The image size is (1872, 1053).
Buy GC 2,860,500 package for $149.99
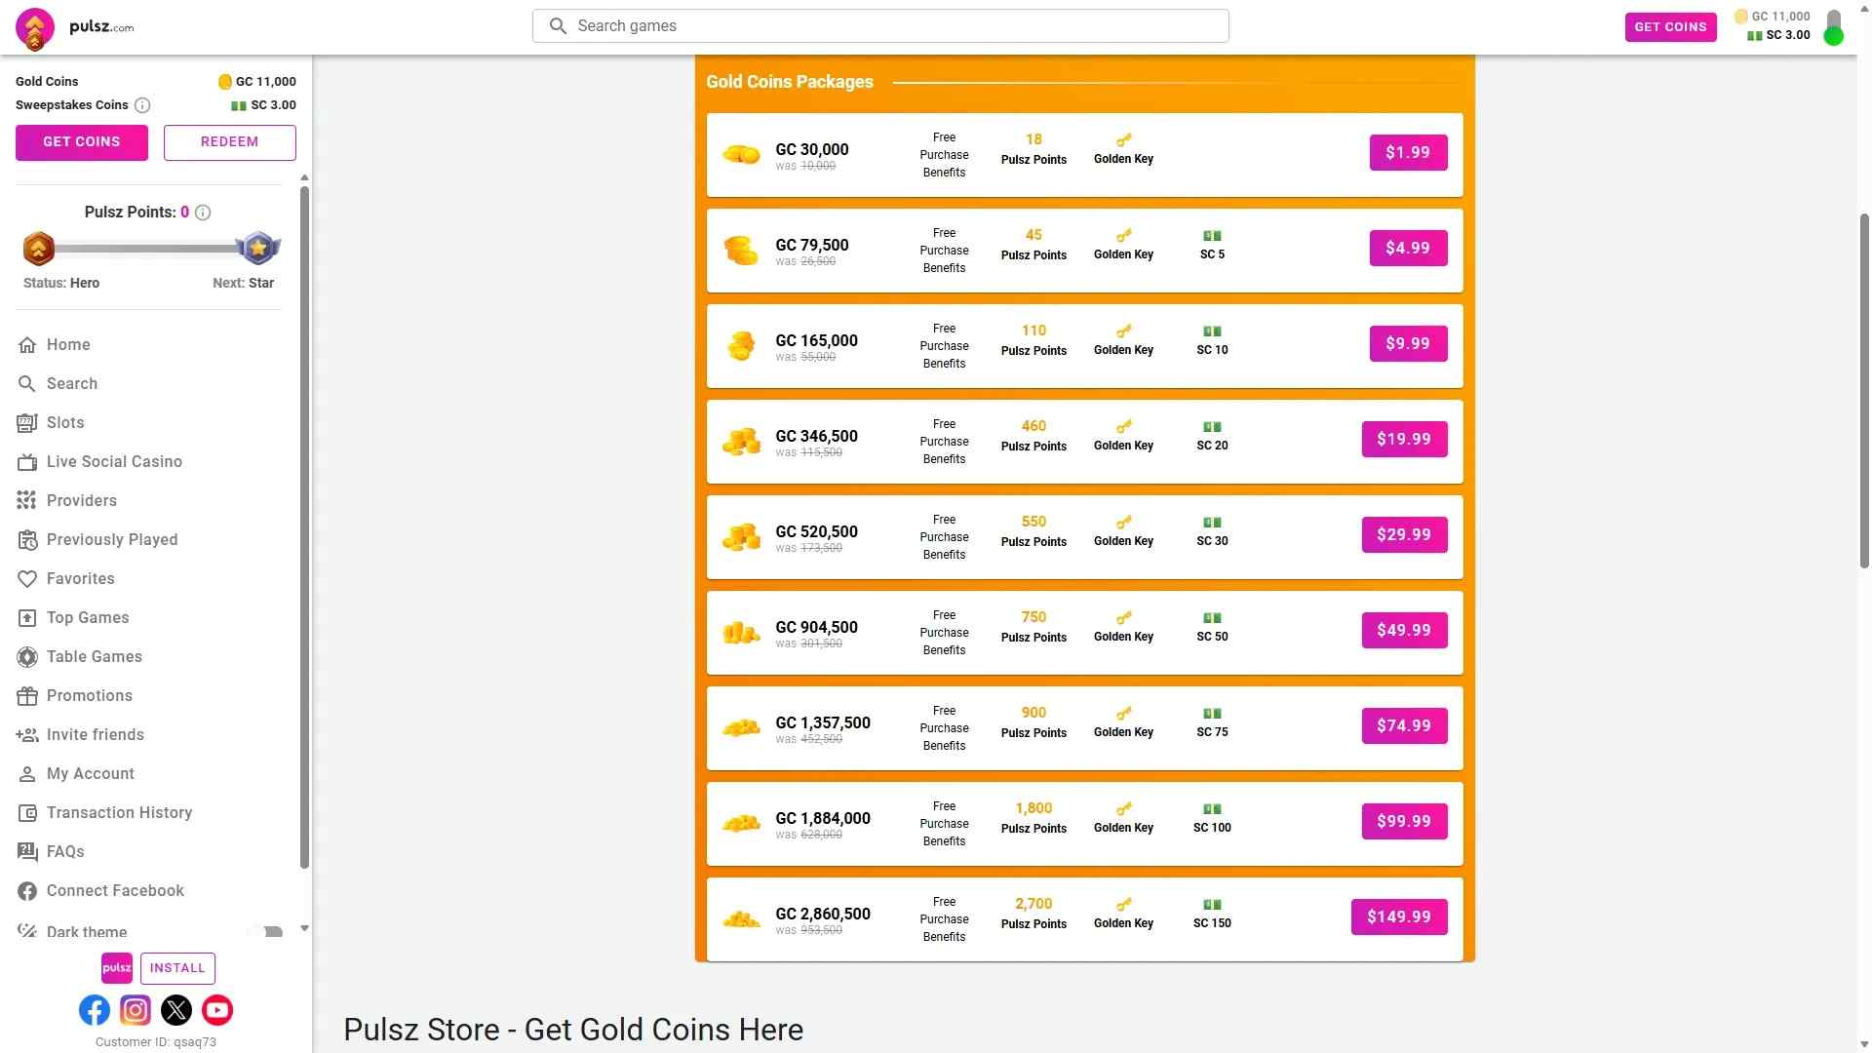point(1399,917)
